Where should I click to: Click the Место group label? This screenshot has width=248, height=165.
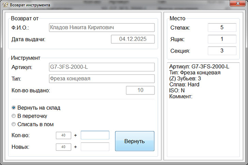pyautogui.click(x=177, y=19)
